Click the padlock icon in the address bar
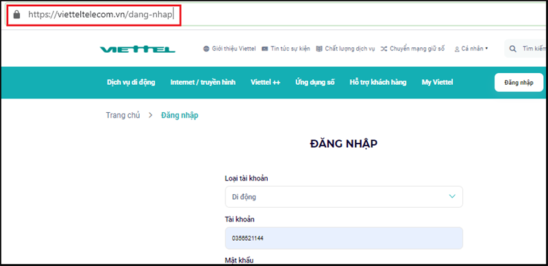This screenshot has height=266, width=548. click(16, 14)
